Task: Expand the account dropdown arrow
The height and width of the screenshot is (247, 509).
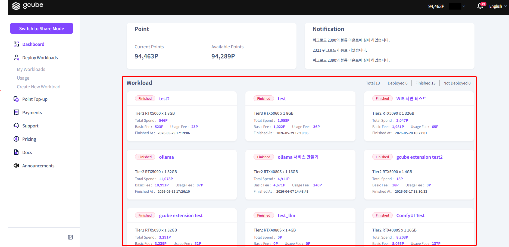Action: [x=464, y=6]
